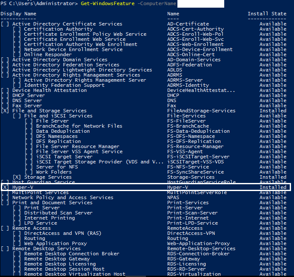294x277 pixels.
Task: Click the FS-VSS-Agent name entry
Action: pos(185,151)
